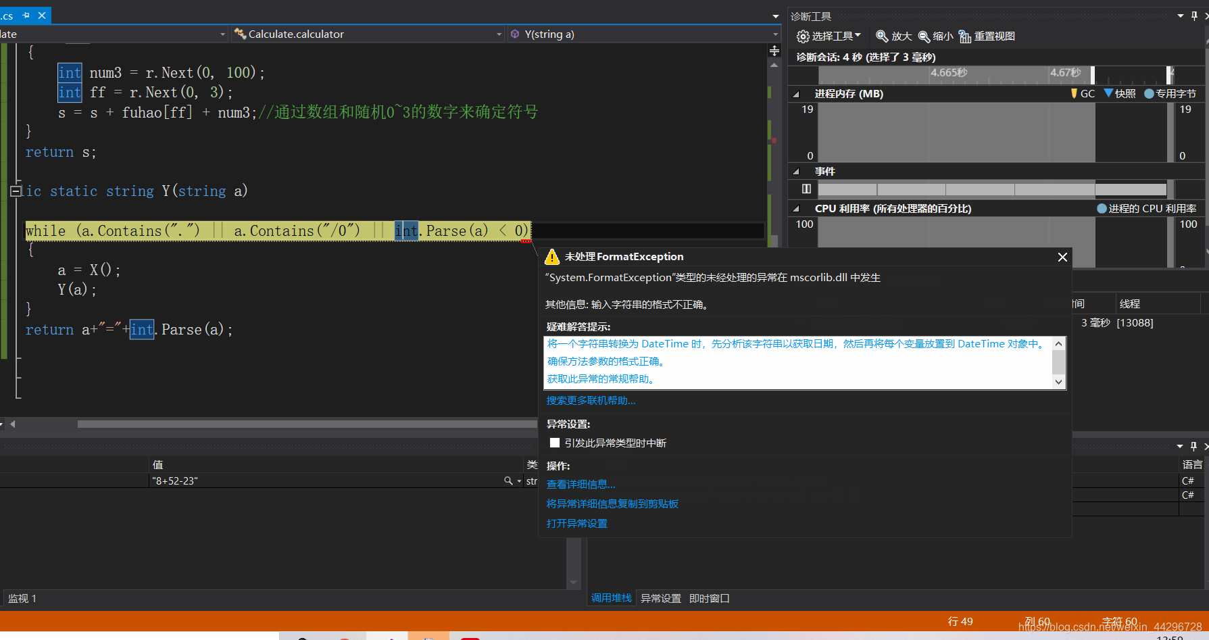
Task: Copy exception details to clipboard link
Action: point(612,504)
